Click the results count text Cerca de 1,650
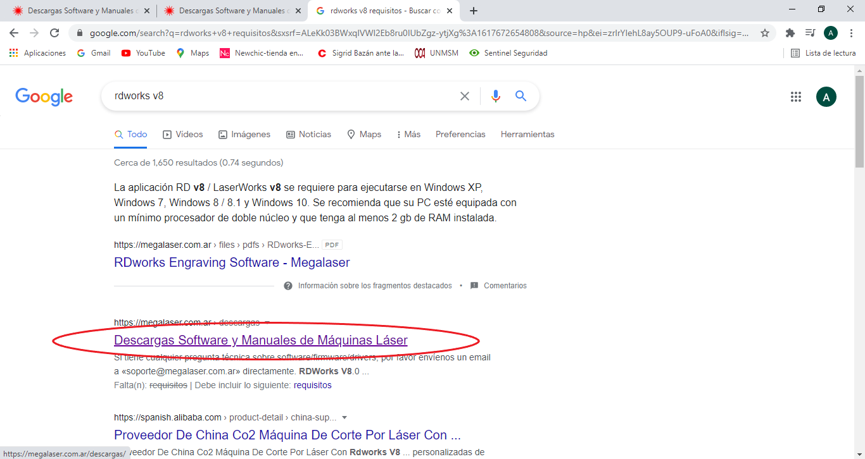The width and height of the screenshot is (865, 459). coord(198,162)
